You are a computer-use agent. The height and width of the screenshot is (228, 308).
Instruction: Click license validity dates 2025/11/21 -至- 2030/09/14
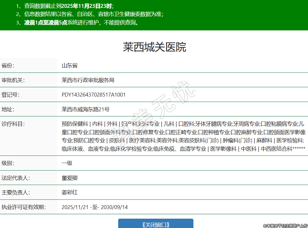[94, 207]
